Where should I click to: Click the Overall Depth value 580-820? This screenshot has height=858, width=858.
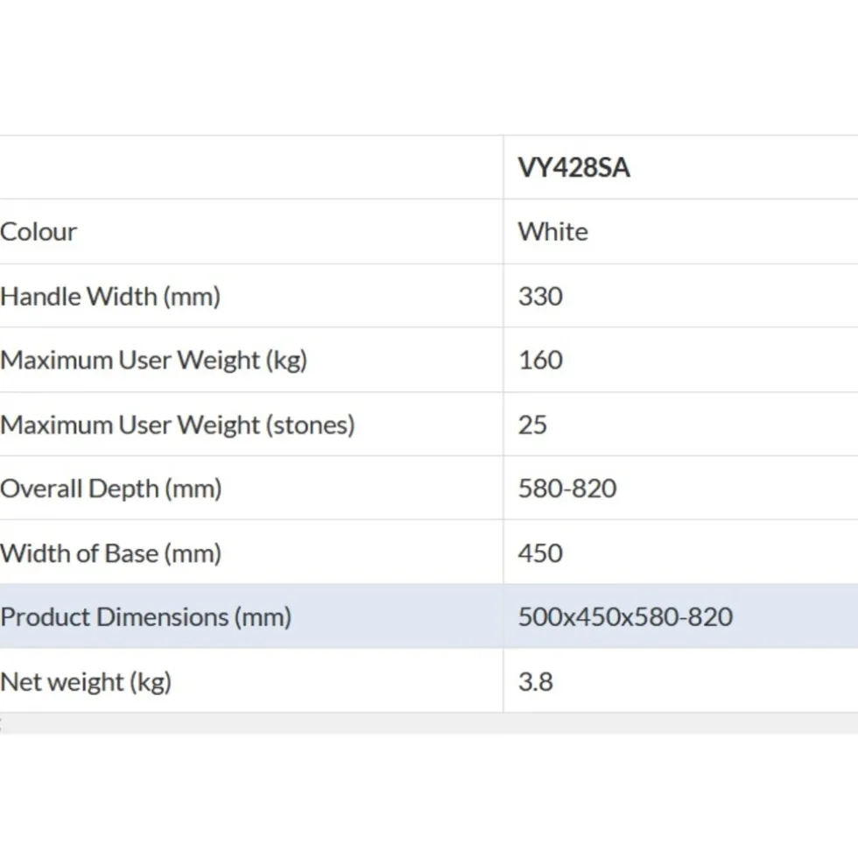567,489
